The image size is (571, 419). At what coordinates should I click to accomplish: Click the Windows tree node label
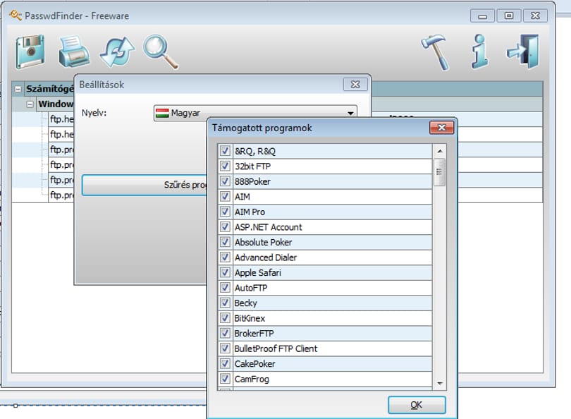pyautogui.click(x=56, y=104)
